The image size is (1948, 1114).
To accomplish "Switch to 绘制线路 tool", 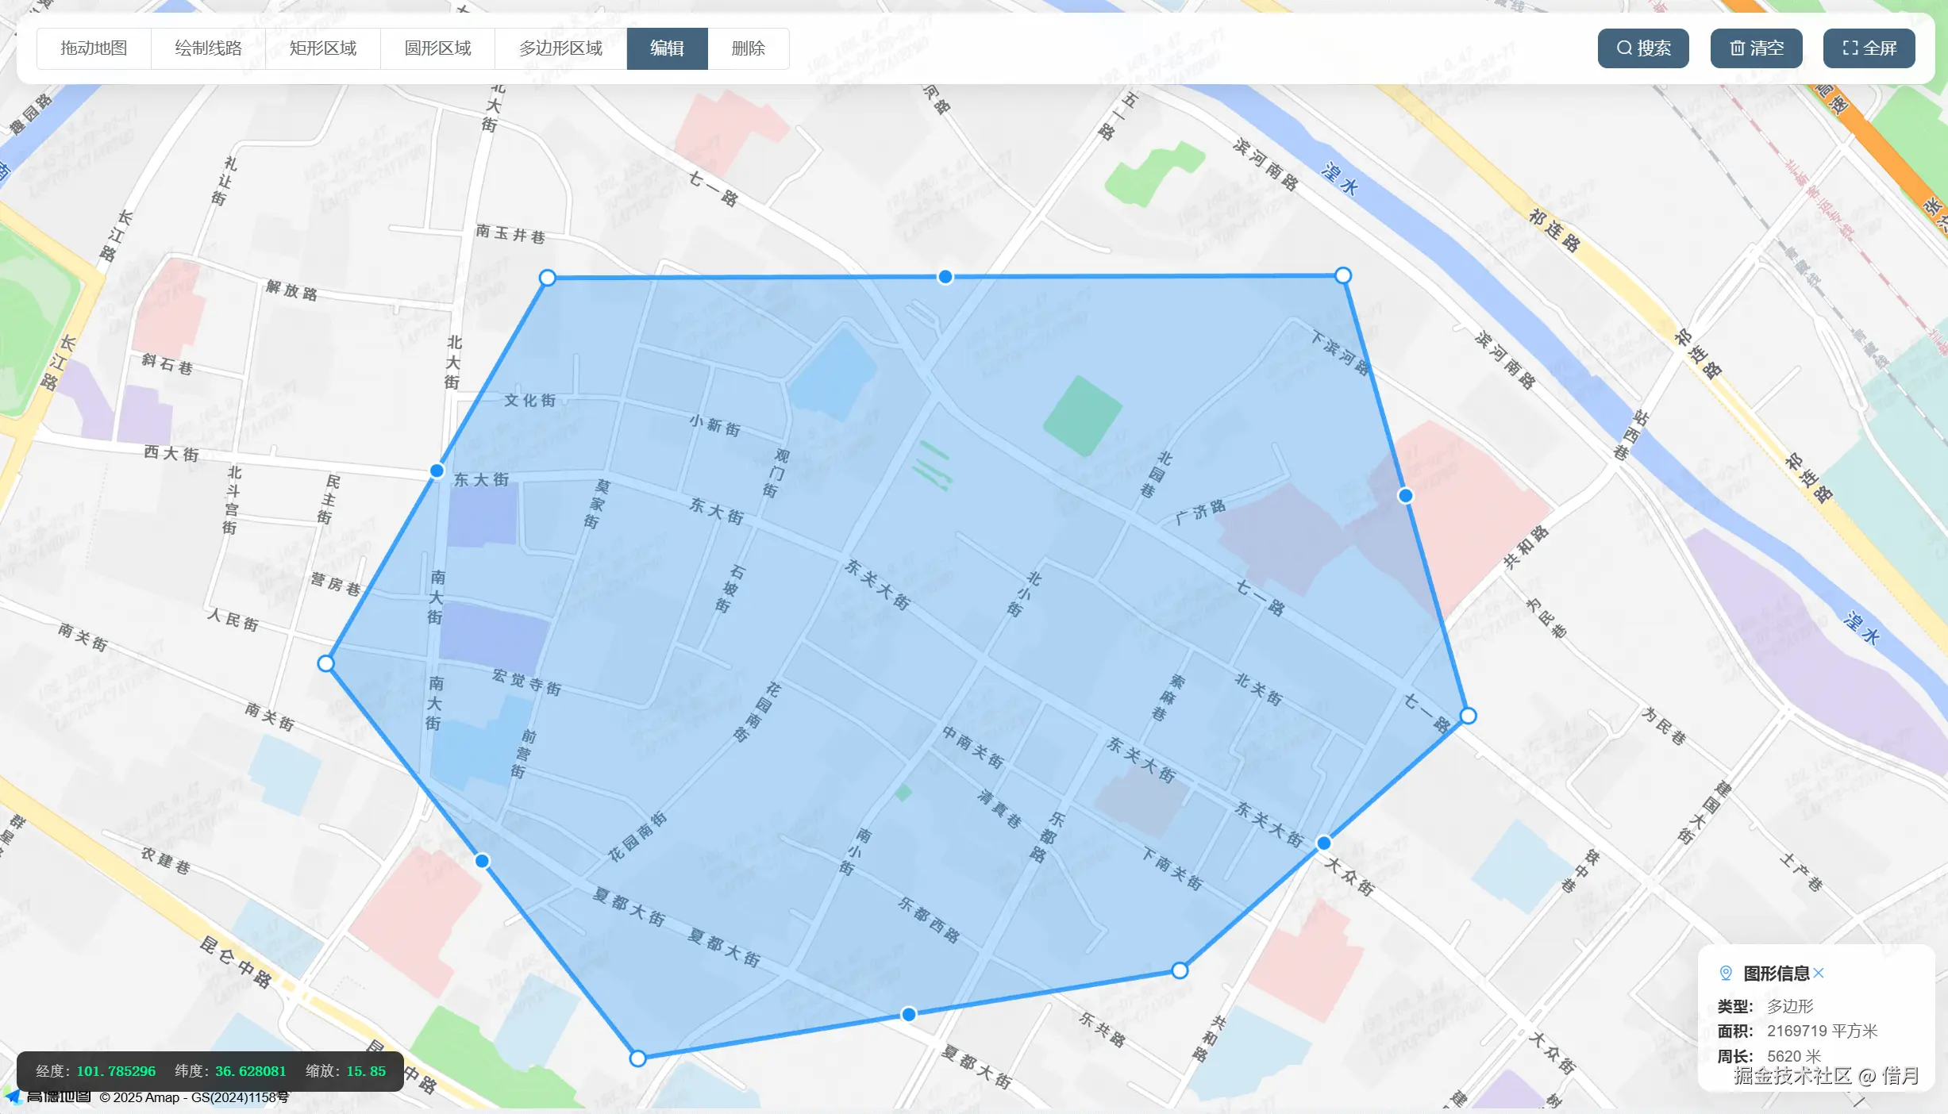I will pos(208,48).
